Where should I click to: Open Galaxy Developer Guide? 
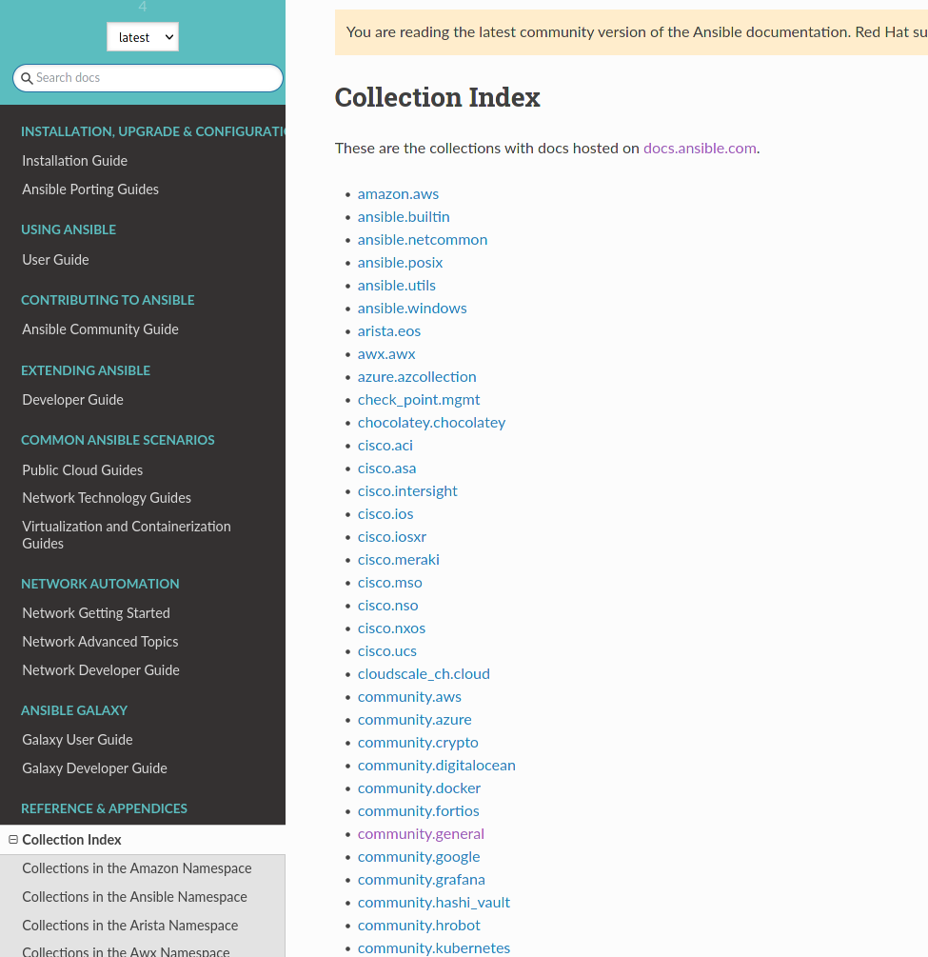point(94,768)
